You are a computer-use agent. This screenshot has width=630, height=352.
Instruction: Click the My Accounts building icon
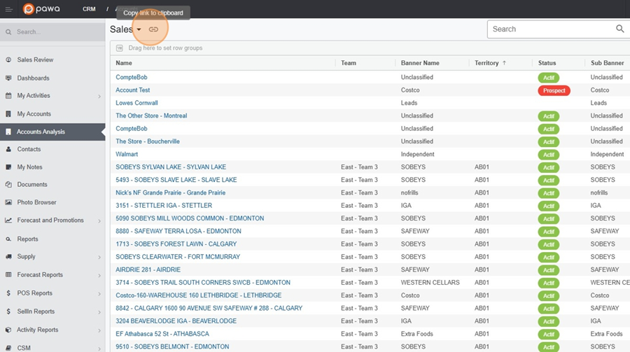pyautogui.click(x=8, y=114)
